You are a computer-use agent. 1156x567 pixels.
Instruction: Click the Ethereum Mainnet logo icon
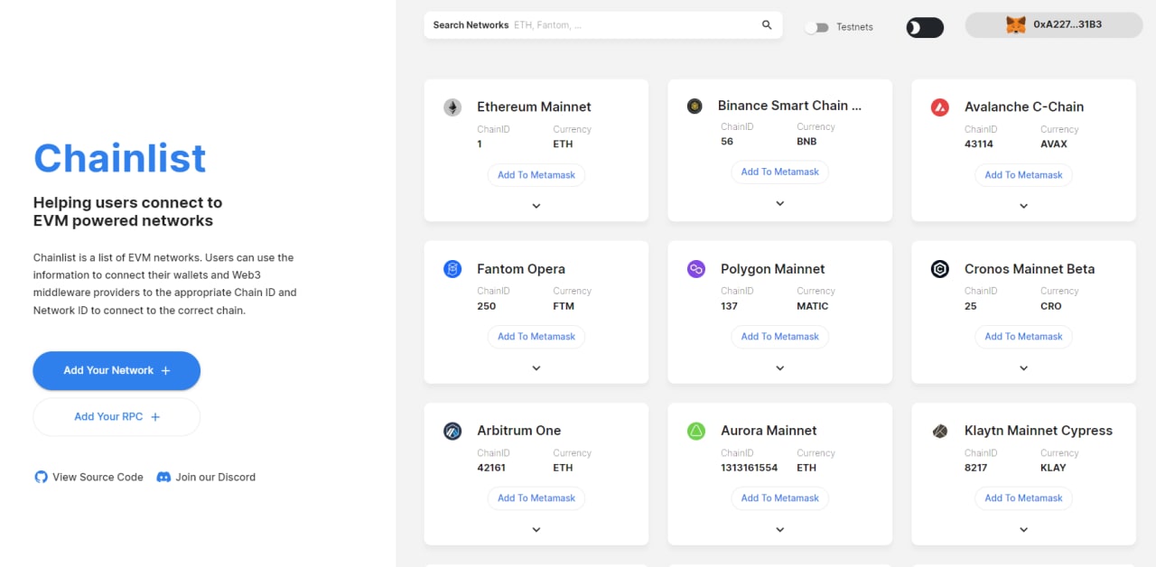tap(452, 107)
